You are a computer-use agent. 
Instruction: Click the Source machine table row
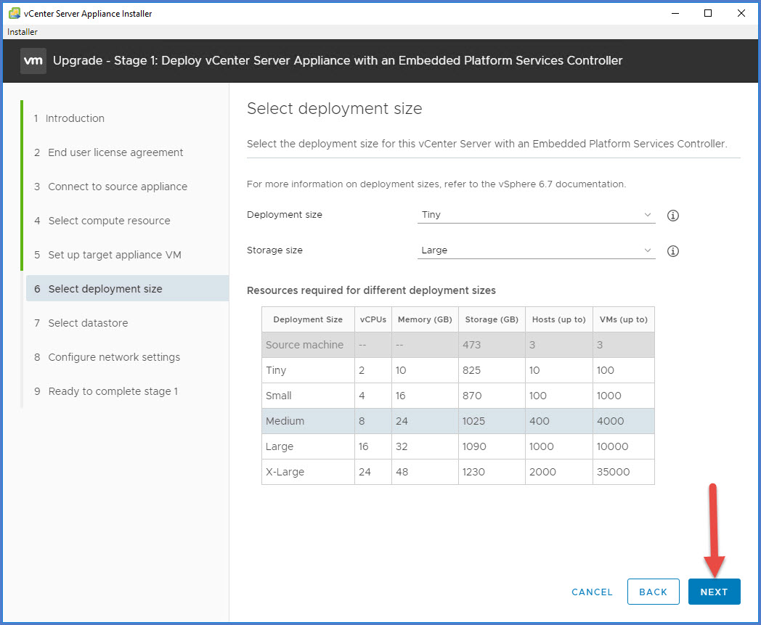(x=457, y=345)
